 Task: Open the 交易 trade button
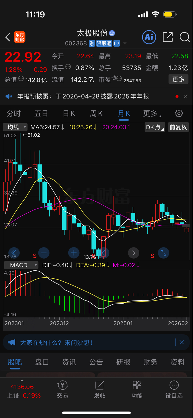tap(62, 390)
